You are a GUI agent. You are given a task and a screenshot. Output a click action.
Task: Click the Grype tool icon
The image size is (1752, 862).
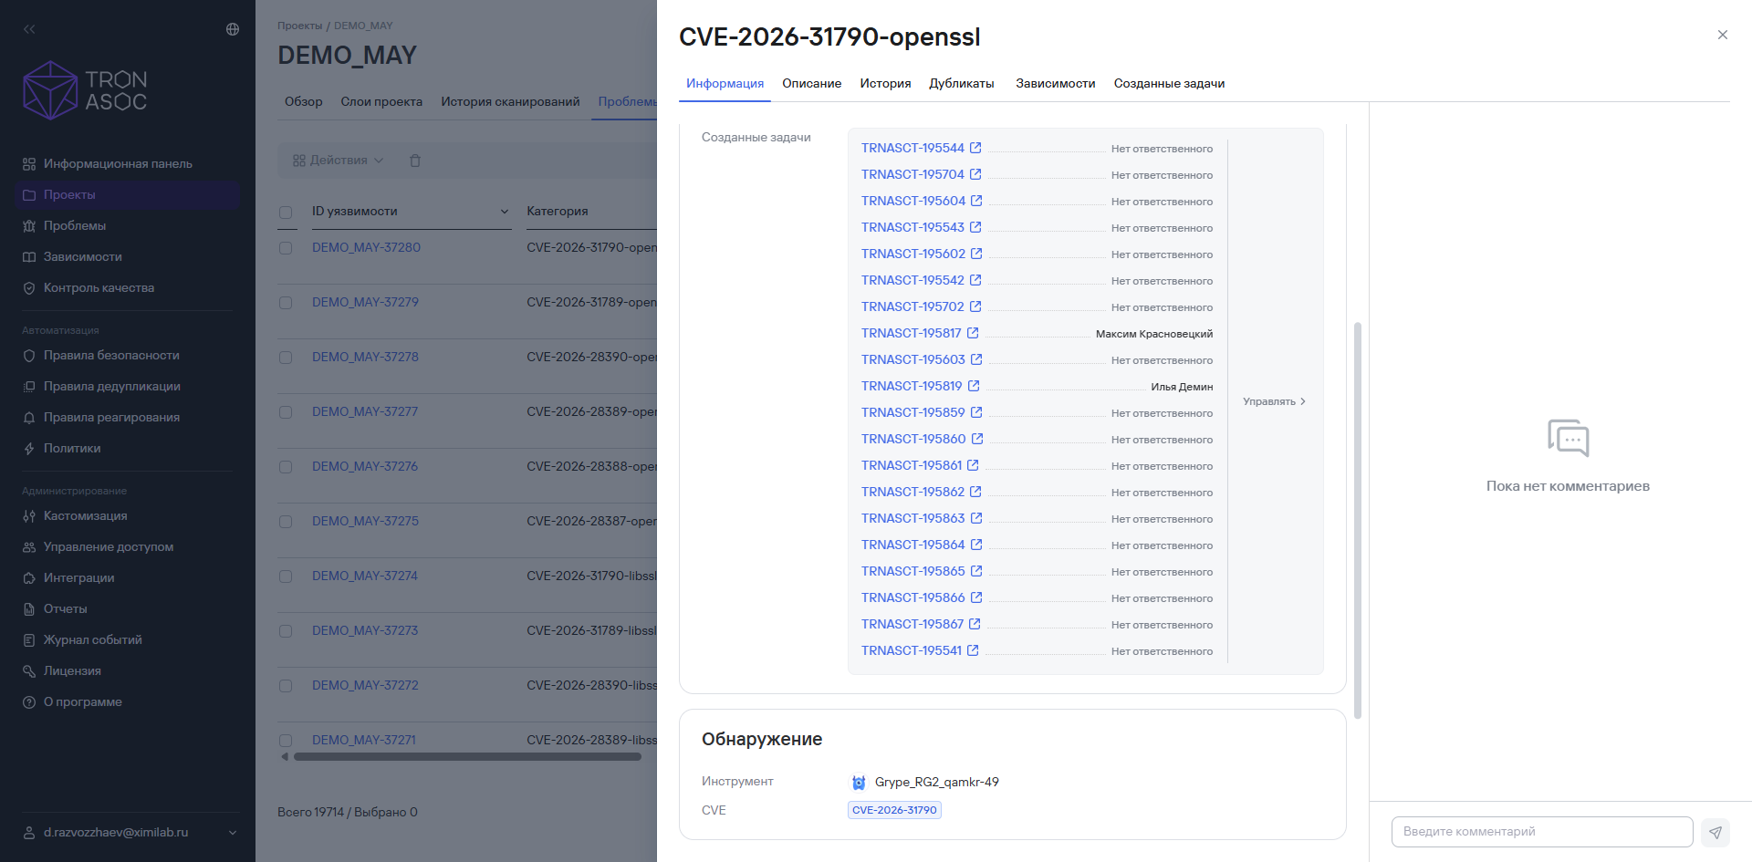(859, 783)
